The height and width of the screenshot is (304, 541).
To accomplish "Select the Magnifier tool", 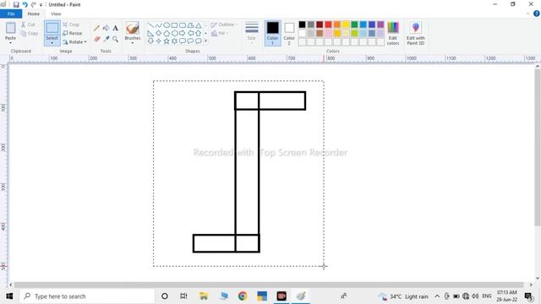I will tap(115, 39).
